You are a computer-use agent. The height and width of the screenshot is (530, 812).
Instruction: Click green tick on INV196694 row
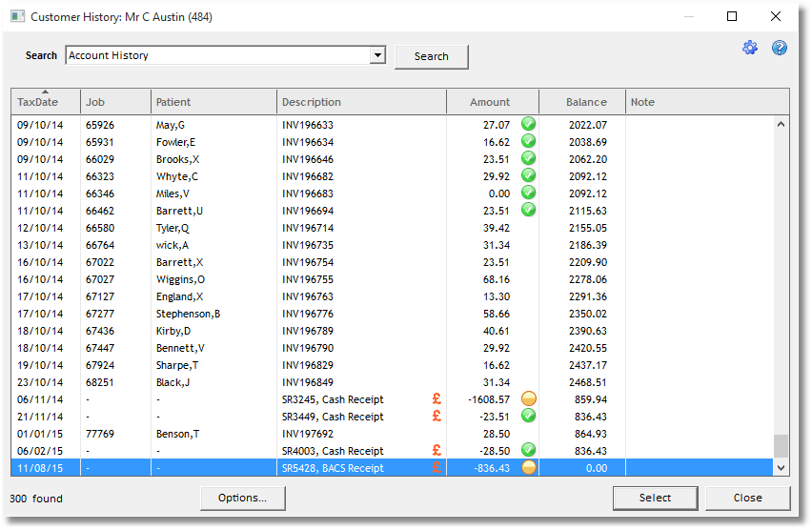click(x=528, y=210)
